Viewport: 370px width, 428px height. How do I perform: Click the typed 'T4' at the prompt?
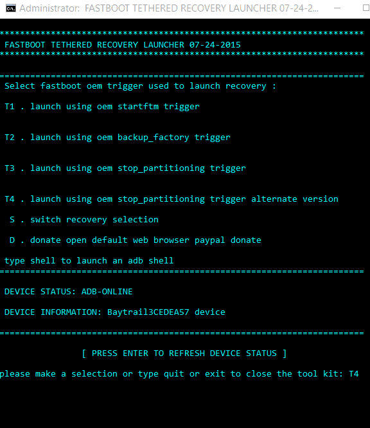[x=354, y=373]
